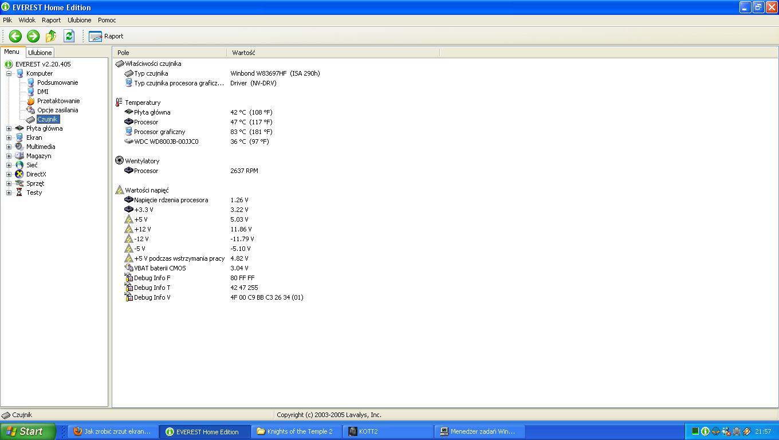Click the Messenger tray icon with red X
Viewport: 779px width, 440px height.
point(726,431)
